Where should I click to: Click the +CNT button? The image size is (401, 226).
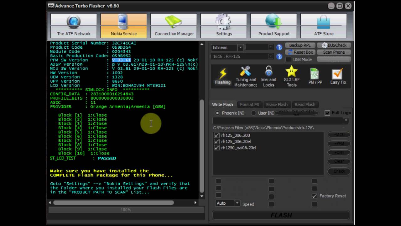339,153
